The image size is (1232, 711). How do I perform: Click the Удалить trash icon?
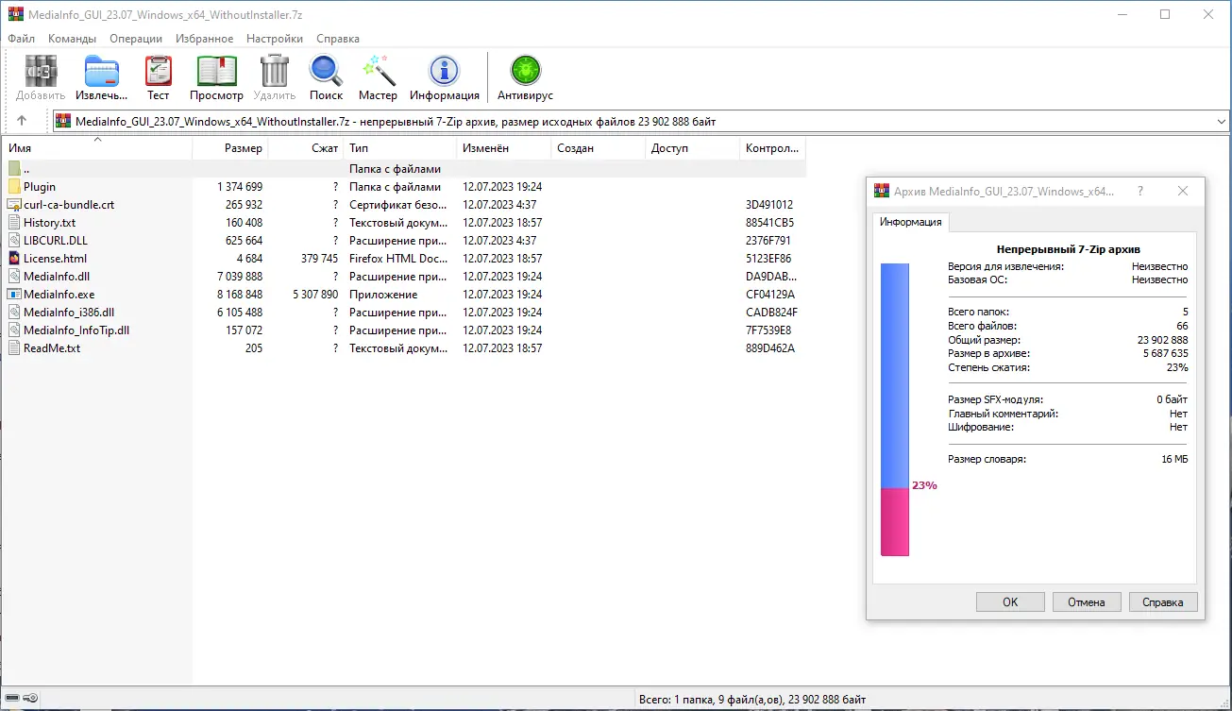pyautogui.click(x=275, y=72)
